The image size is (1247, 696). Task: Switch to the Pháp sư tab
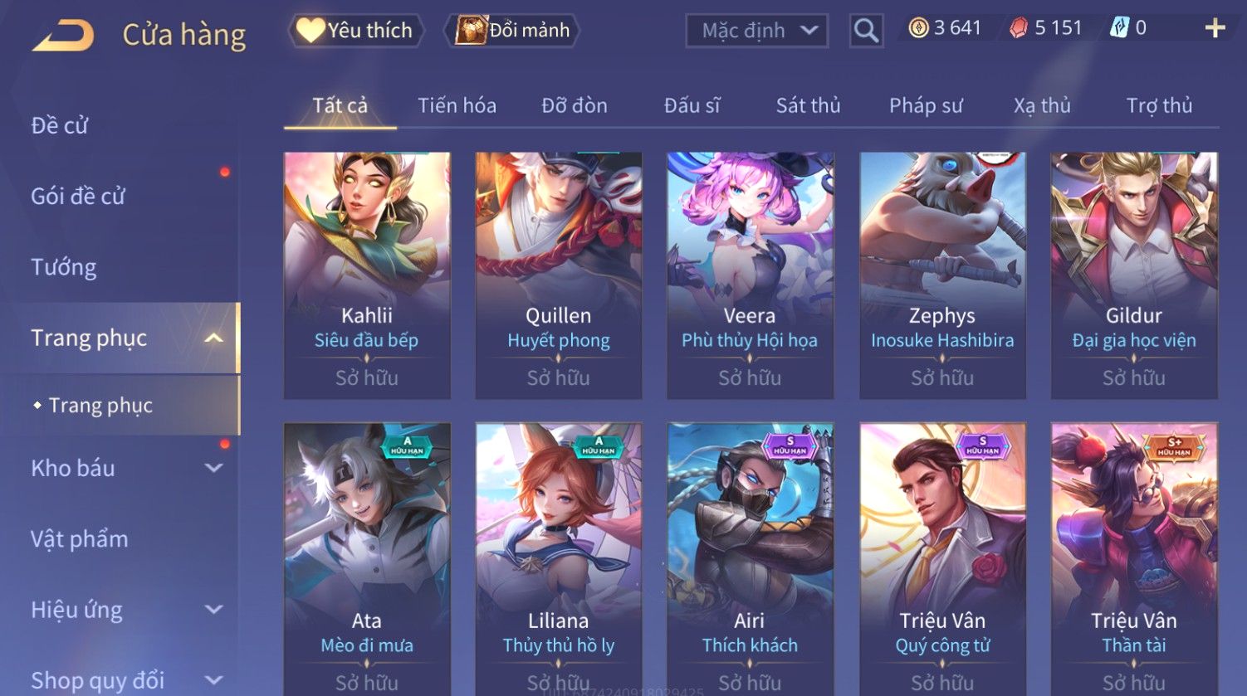(926, 105)
